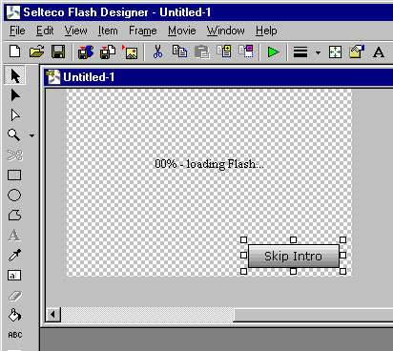Image resolution: width=393 pixels, height=351 pixels.
Task: Select the freeform shape tool
Action: [14, 216]
